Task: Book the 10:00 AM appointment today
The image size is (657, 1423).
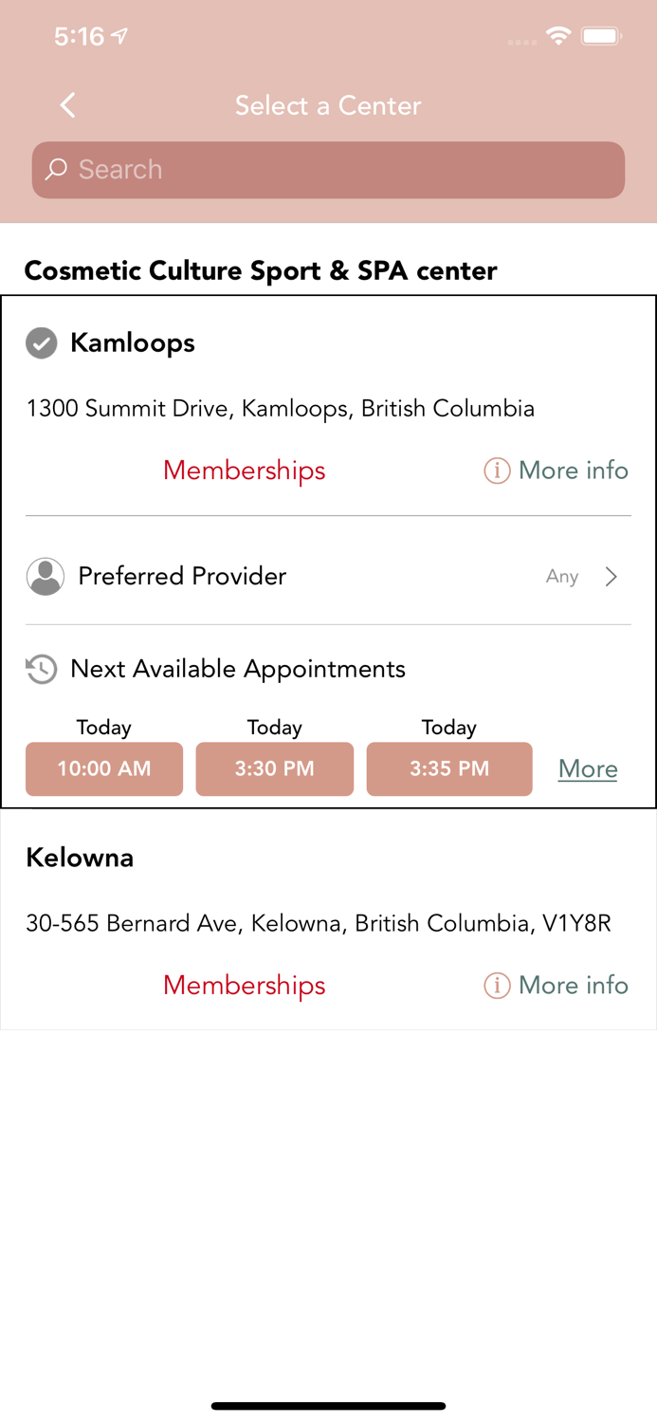Action: [x=103, y=769]
